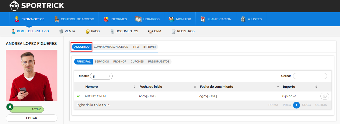Click the Succ pagination link

pyautogui.click(x=306, y=105)
